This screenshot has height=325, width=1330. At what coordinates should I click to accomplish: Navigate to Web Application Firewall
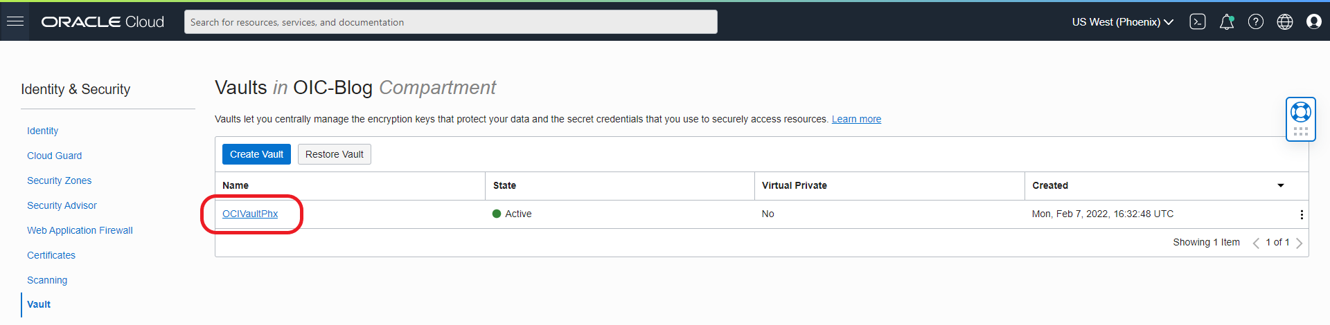[80, 230]
